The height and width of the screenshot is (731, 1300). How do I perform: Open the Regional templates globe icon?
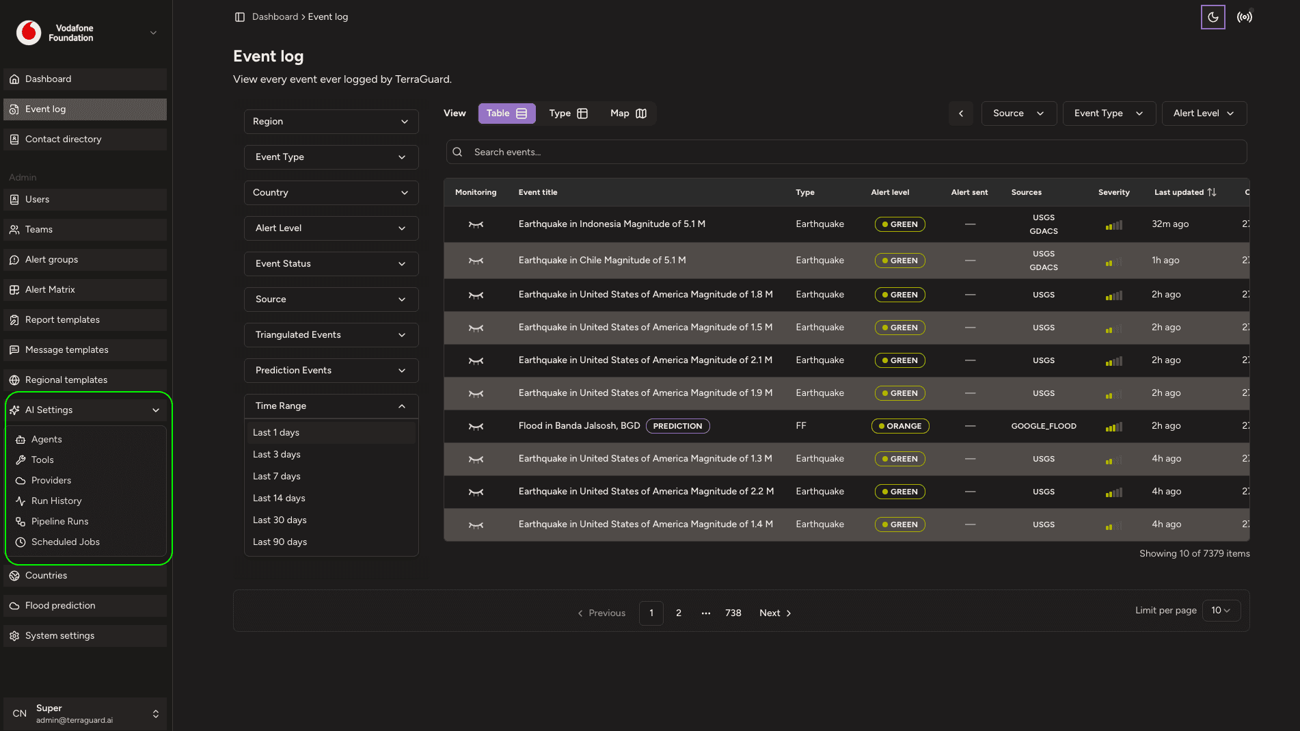coord(14,380)
